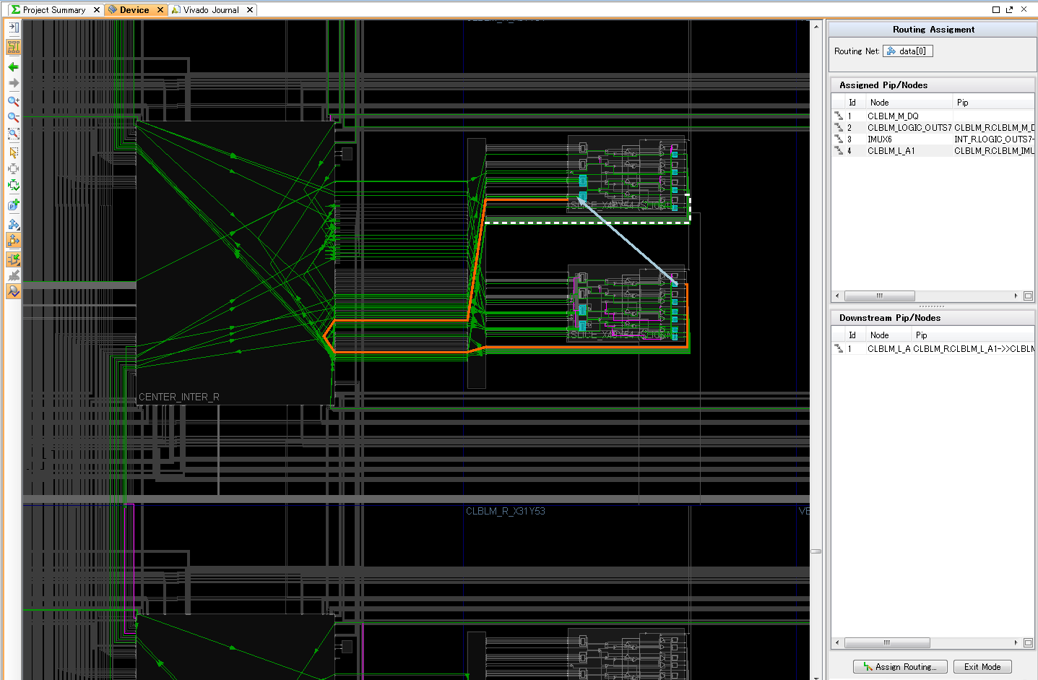Viewport: 1038px width, 680px height.
Task: Click the Exit Mode button
Action: [982, 666]
